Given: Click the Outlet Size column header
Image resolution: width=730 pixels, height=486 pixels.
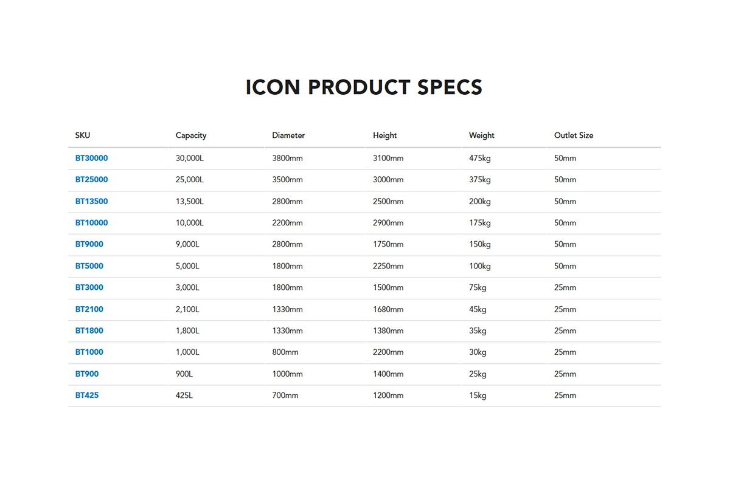Looking at the screenshot, I should pyautogui.click(x=574, y=135).
